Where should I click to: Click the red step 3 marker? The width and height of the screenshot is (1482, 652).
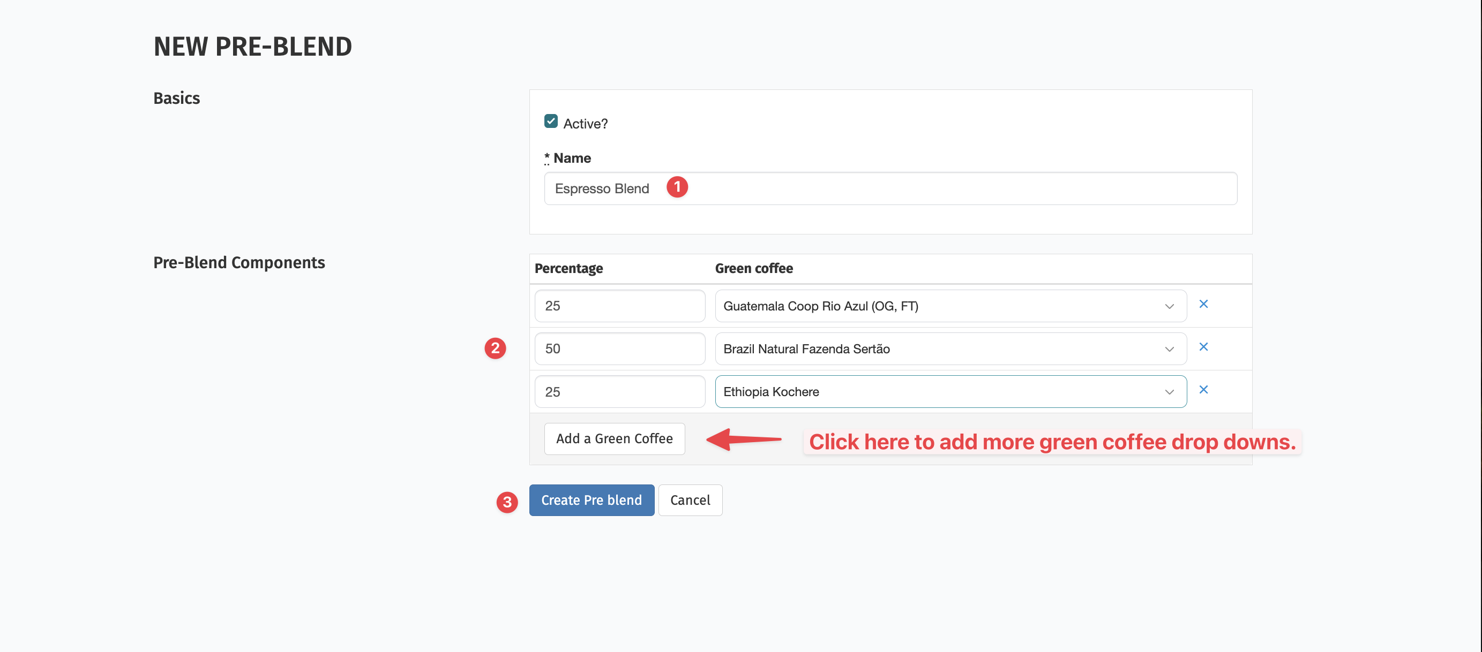[507, 502]
